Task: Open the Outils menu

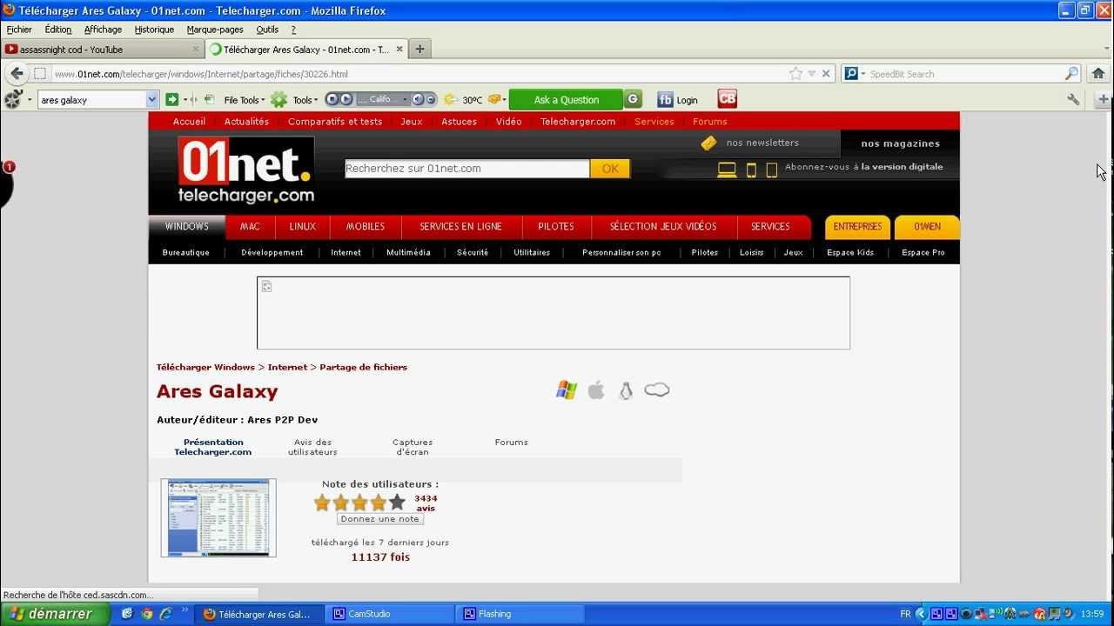Action: [267, 30]
